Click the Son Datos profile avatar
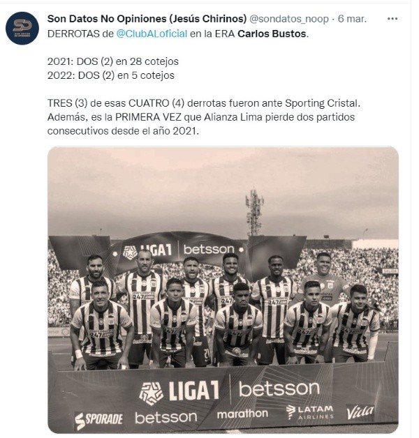 pyautogui.click(x=22, y=28)
